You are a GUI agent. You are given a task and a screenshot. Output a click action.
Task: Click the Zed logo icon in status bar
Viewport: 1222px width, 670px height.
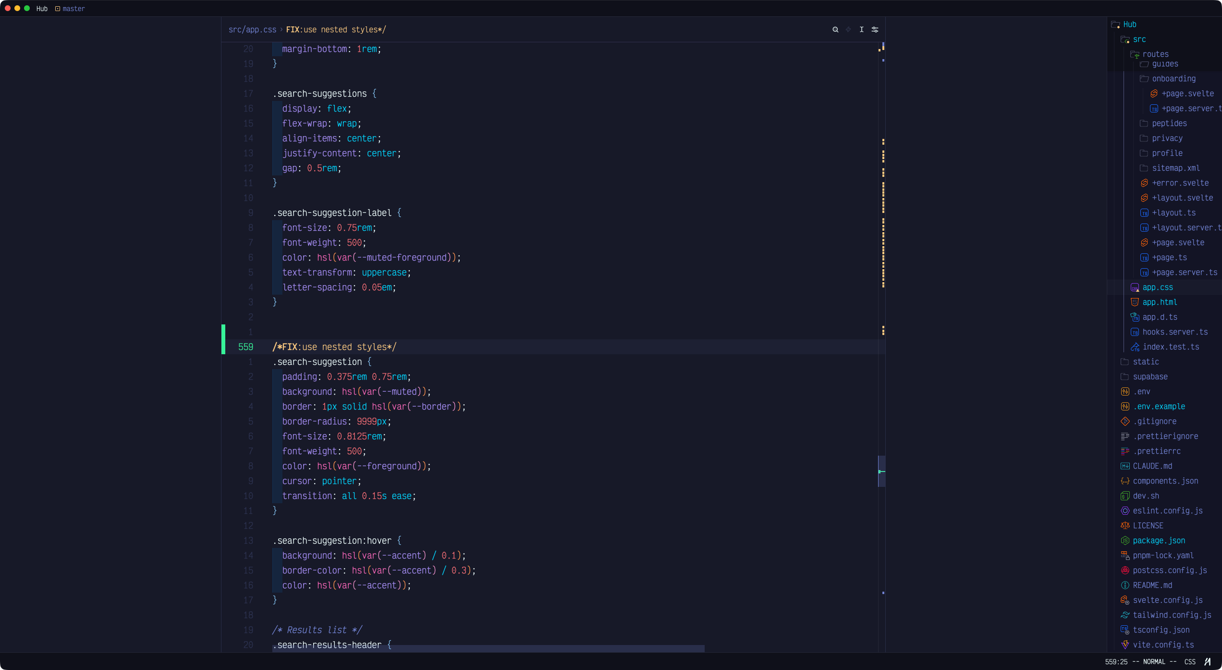1208,662
